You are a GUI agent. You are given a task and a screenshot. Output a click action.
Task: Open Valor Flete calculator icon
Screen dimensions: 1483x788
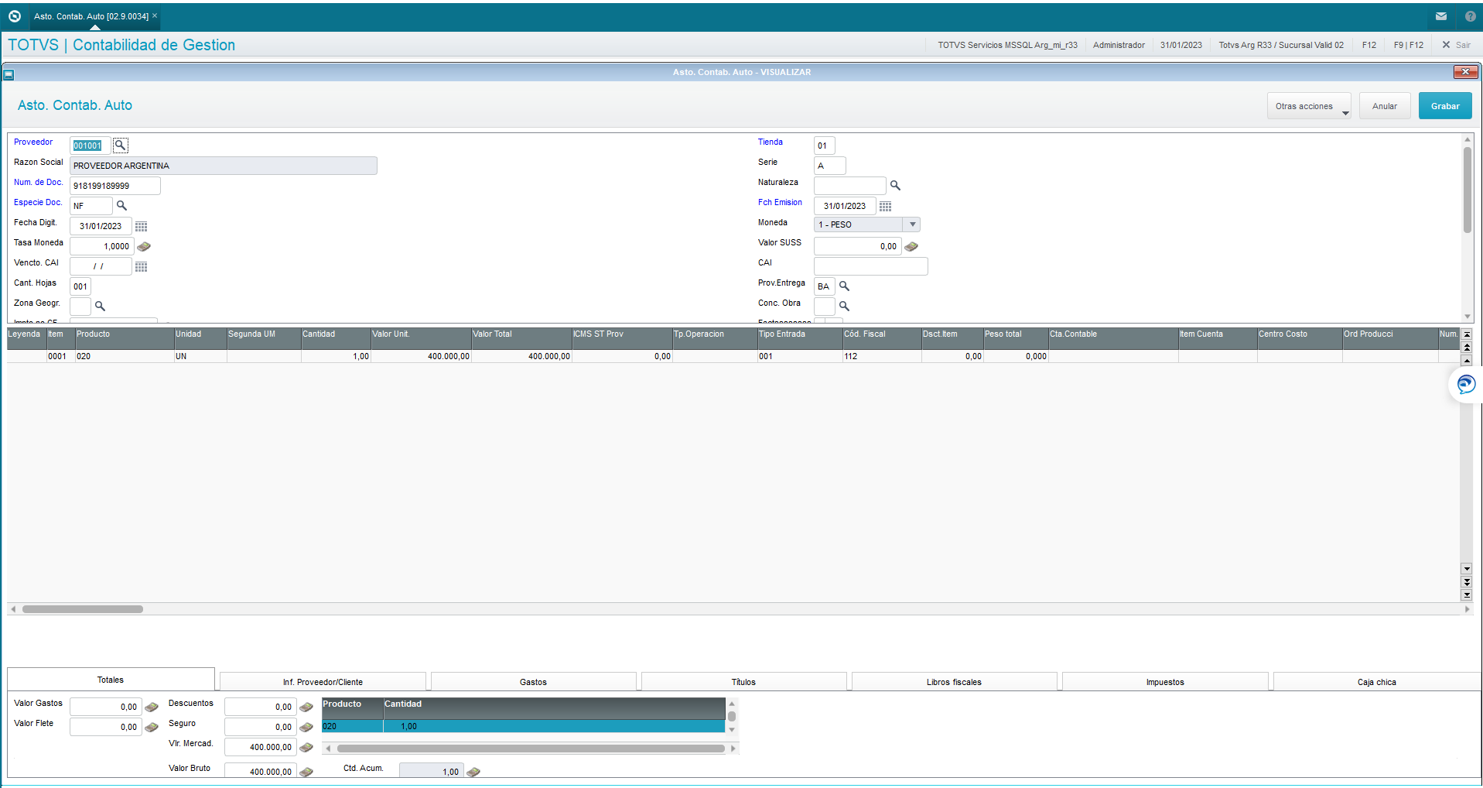pos(152,727)
